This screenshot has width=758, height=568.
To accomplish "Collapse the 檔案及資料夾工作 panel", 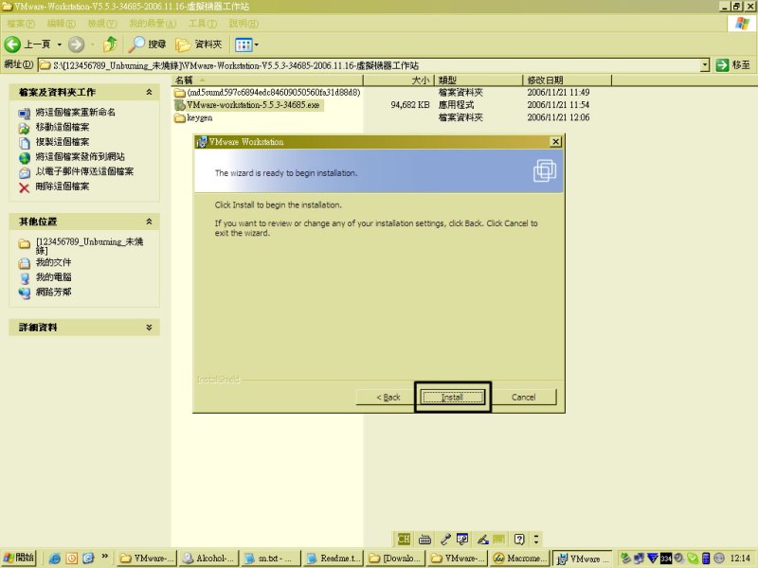I will click(x=149, y=92).
